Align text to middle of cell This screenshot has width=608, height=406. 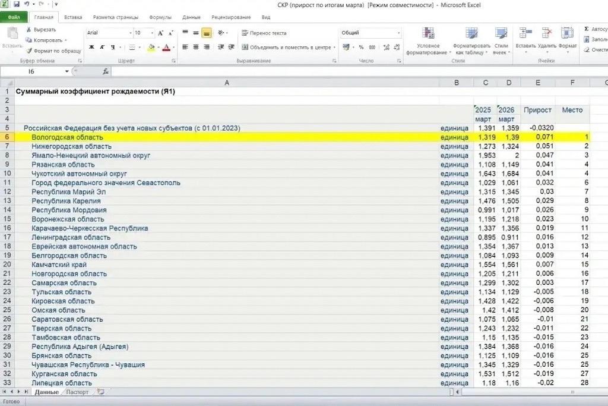(x=196, y=33)
